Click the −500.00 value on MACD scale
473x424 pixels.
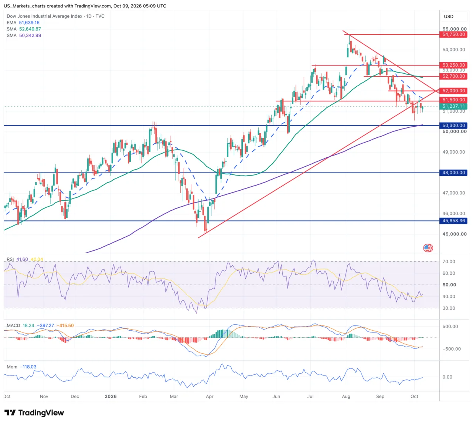[x=452, y=349]
